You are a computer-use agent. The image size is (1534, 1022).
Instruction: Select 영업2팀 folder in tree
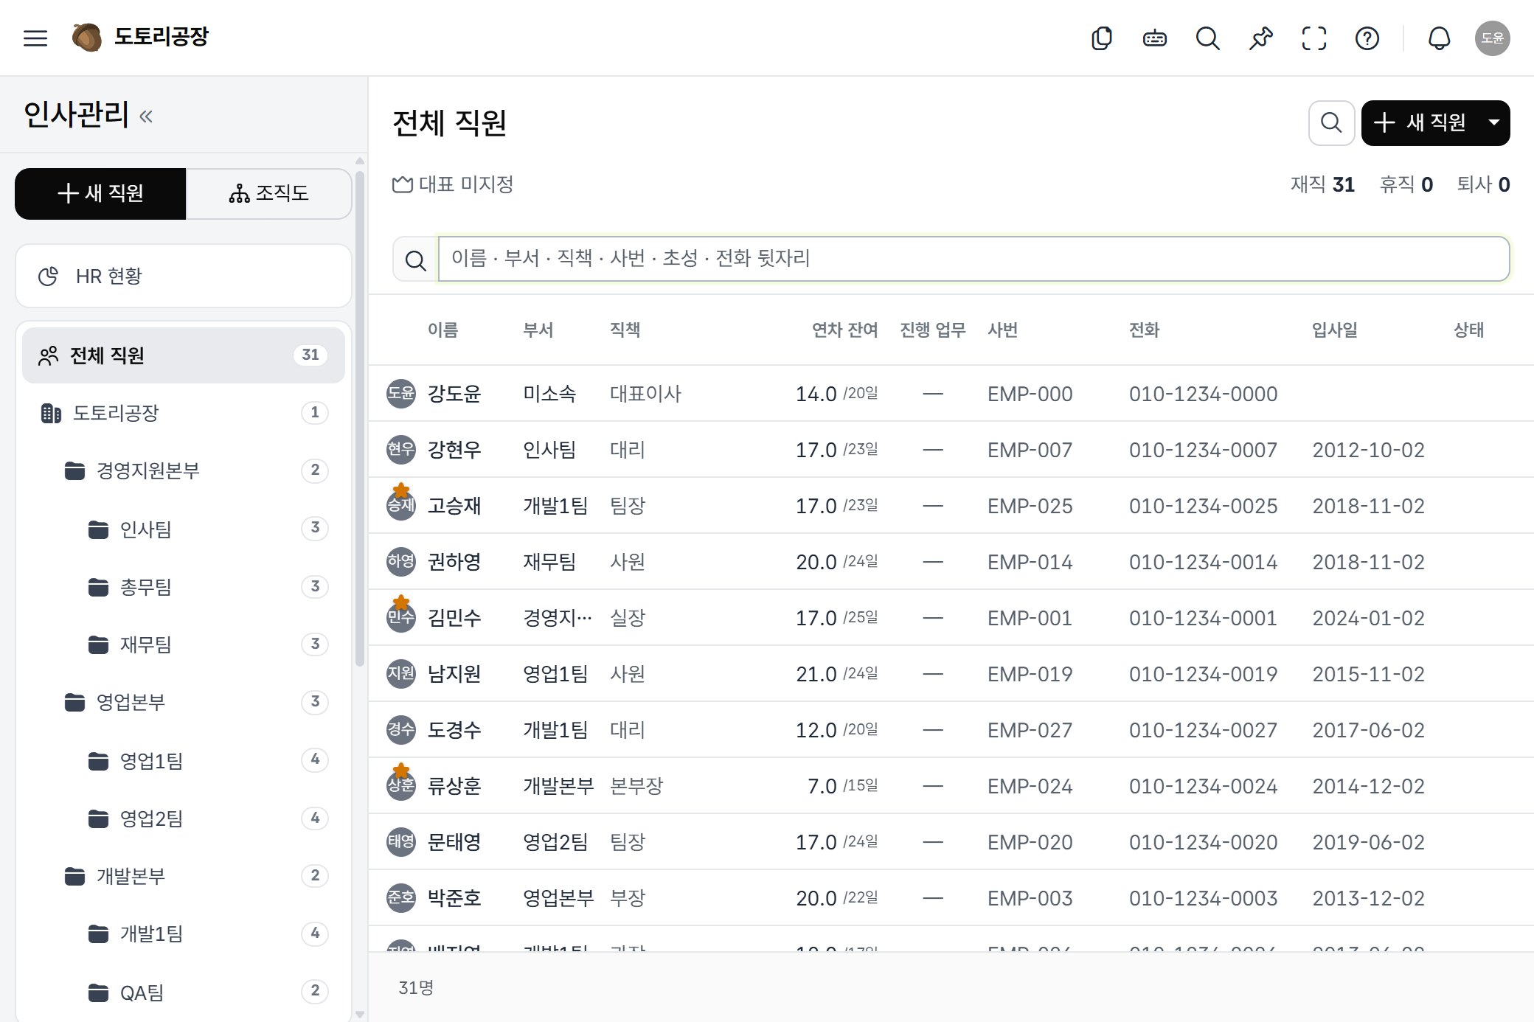click(184, 818)
